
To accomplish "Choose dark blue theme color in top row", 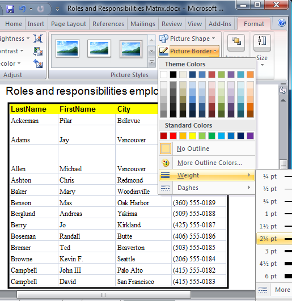I will 192,74.
